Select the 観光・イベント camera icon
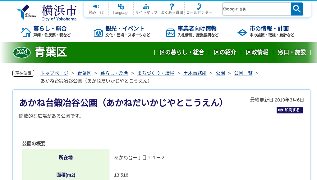Screen dimensions: 317x180 click(x=99, y=32)
